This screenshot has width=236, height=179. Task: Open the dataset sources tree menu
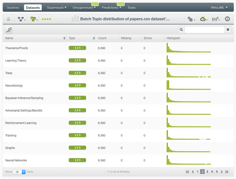click(21, 19)
